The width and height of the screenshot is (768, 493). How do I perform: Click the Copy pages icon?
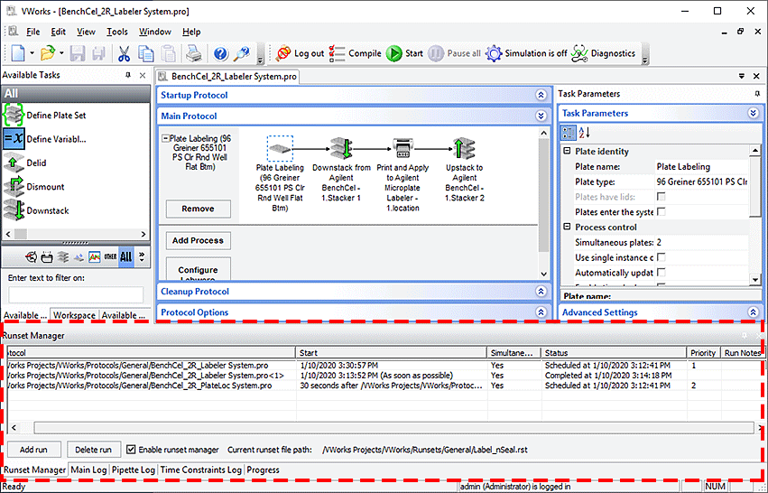pyautogui.click(x=146, y=53)
